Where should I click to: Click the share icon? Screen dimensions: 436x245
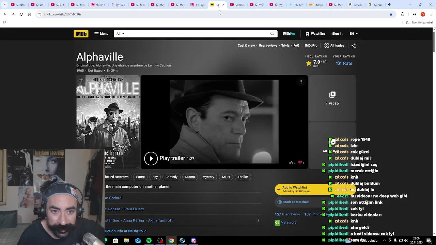354,46
